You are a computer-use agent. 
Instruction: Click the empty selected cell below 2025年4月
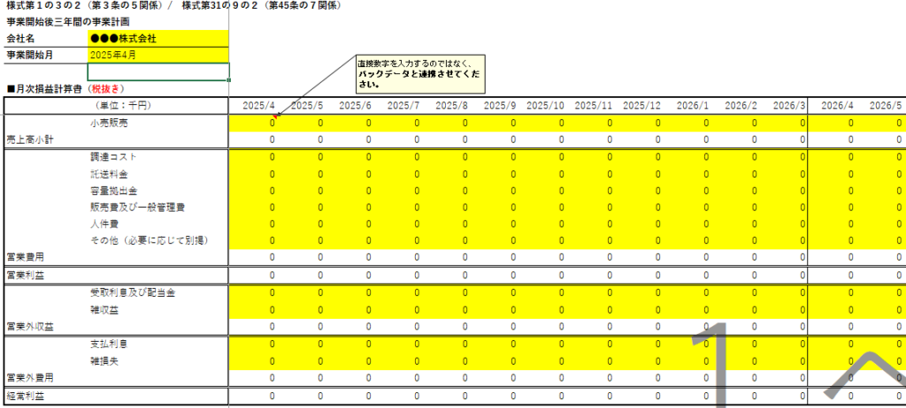click(157, 72)
